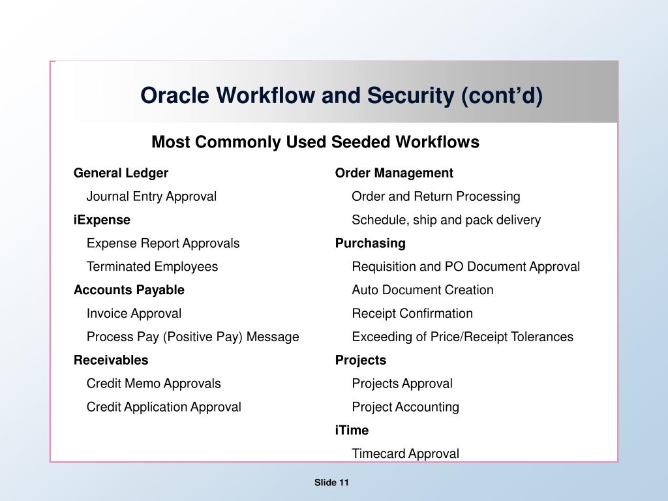Viewport: 668px width, 501px height.
Task: Click the Slide 11 footer label
Action: click(331, 483)
